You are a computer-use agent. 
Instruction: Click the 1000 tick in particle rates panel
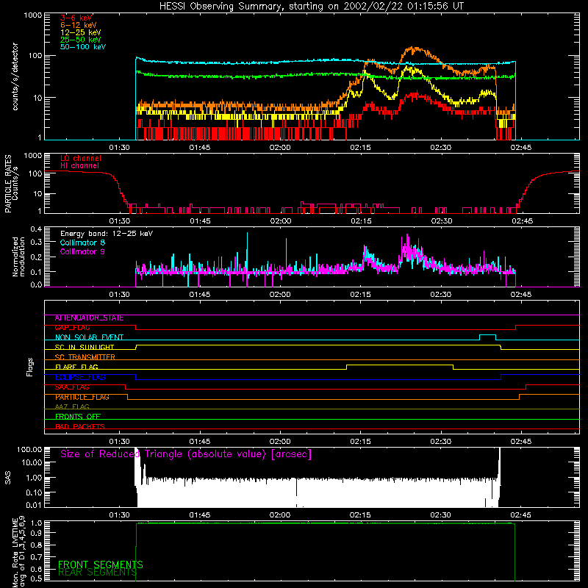[x=32, y=155]
